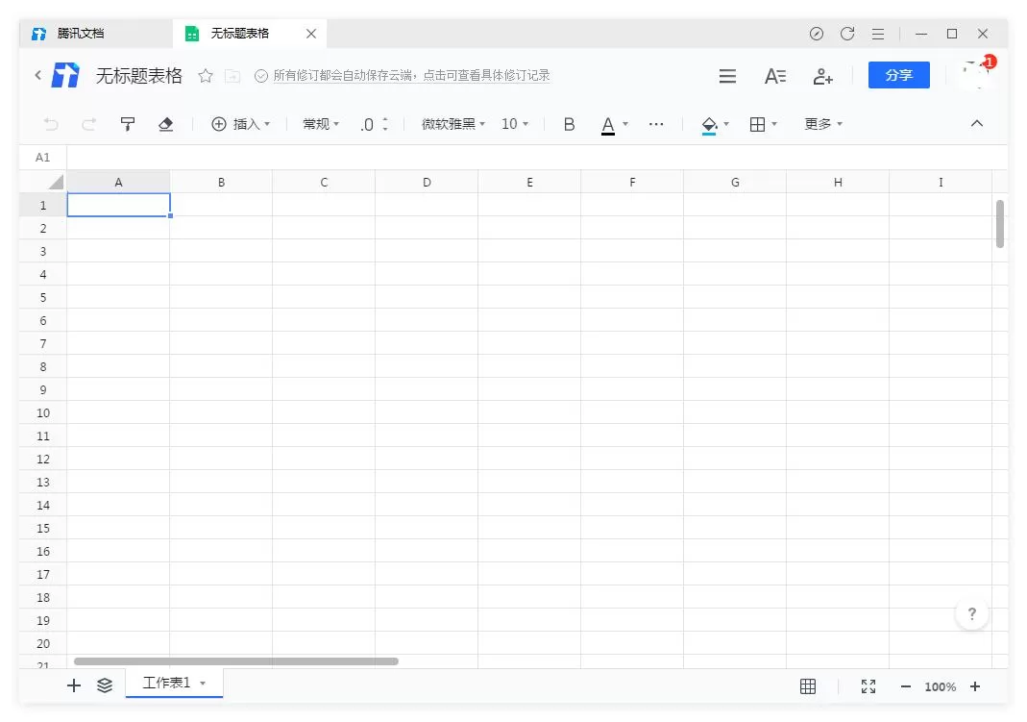Click the selected cell A1
The width and height of the screenshot is (1027, 722).
point(118,205)
